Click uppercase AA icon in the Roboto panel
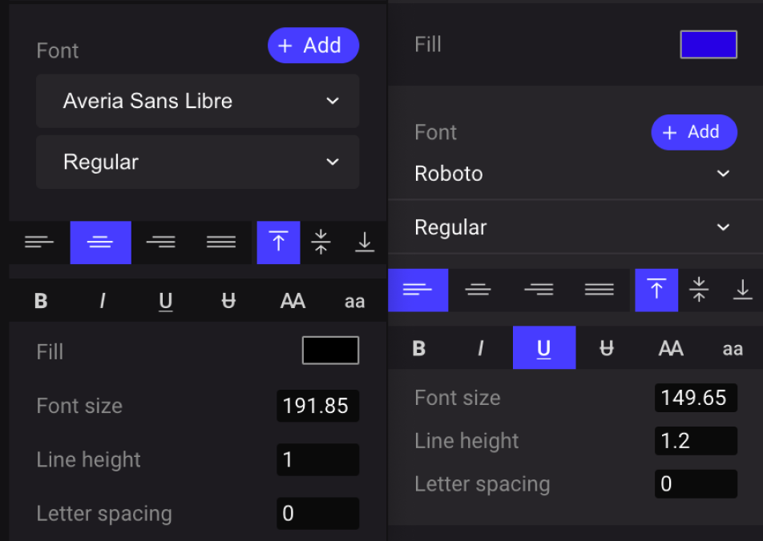Image resolution: width=763 pixels, height=541 pixels. point(671,348)
